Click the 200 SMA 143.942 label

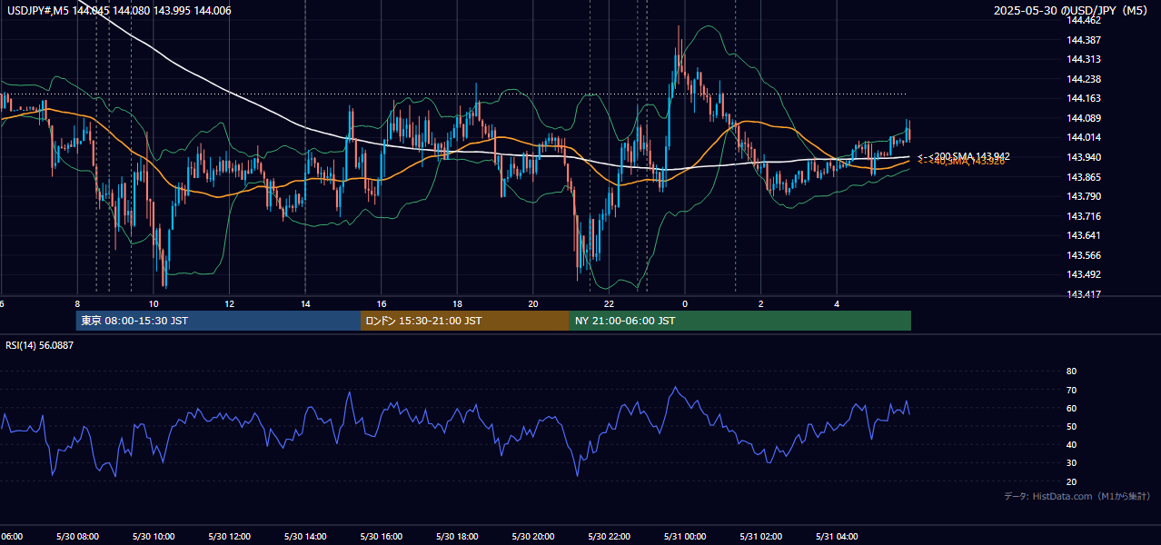tap(964, 156)
